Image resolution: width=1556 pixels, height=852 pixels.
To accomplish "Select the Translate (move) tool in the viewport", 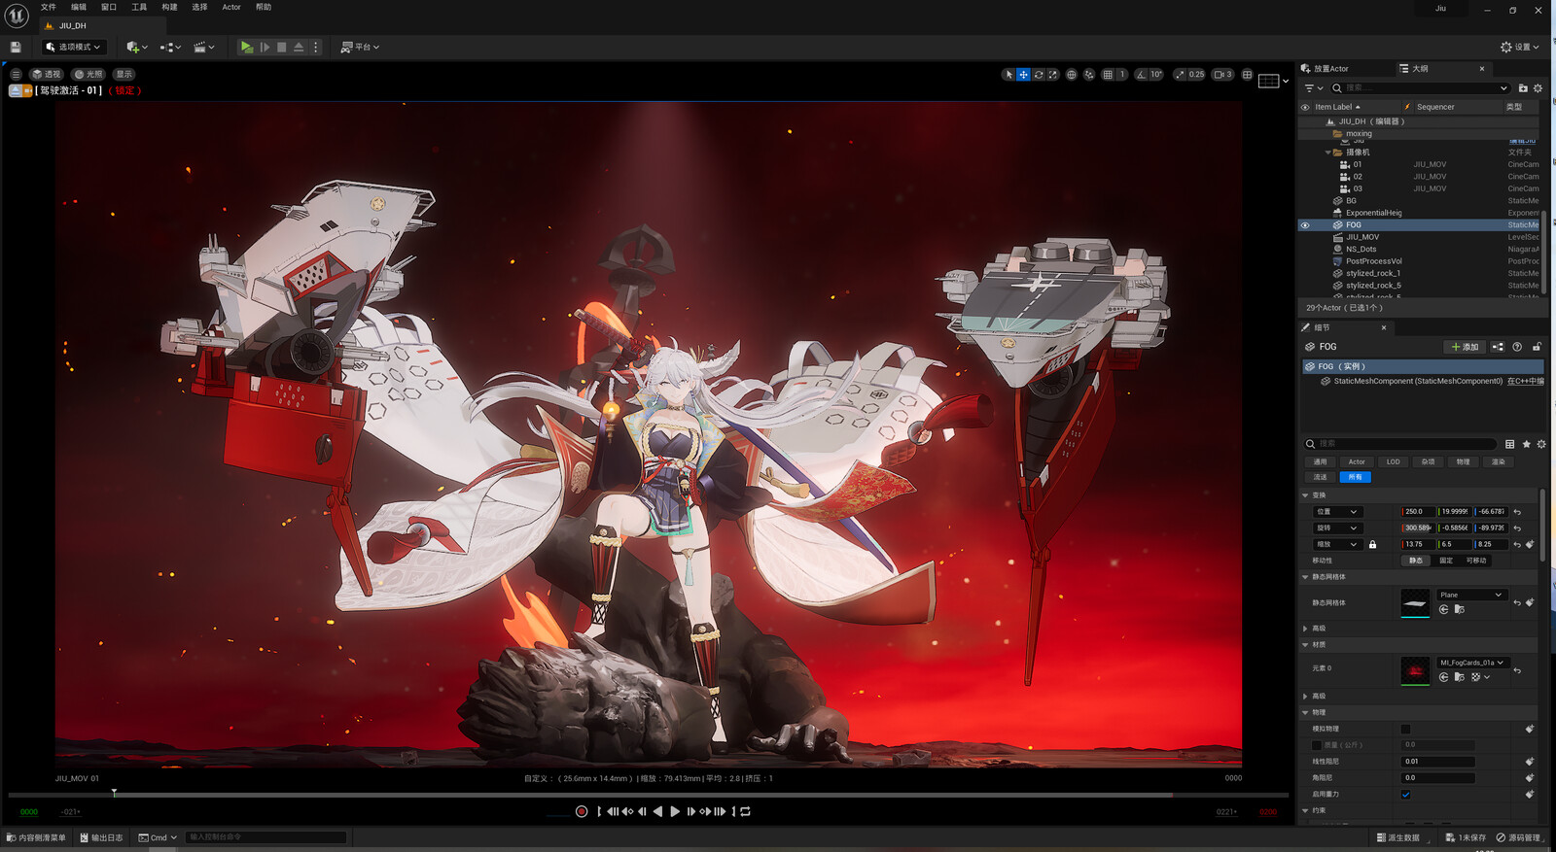I will tap(1023, 74).
